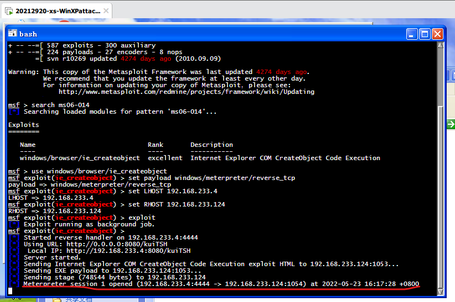Click 'Searching loaded modules for pattern' line
This screenshot has width=455, height=302.
click(120, 112)
